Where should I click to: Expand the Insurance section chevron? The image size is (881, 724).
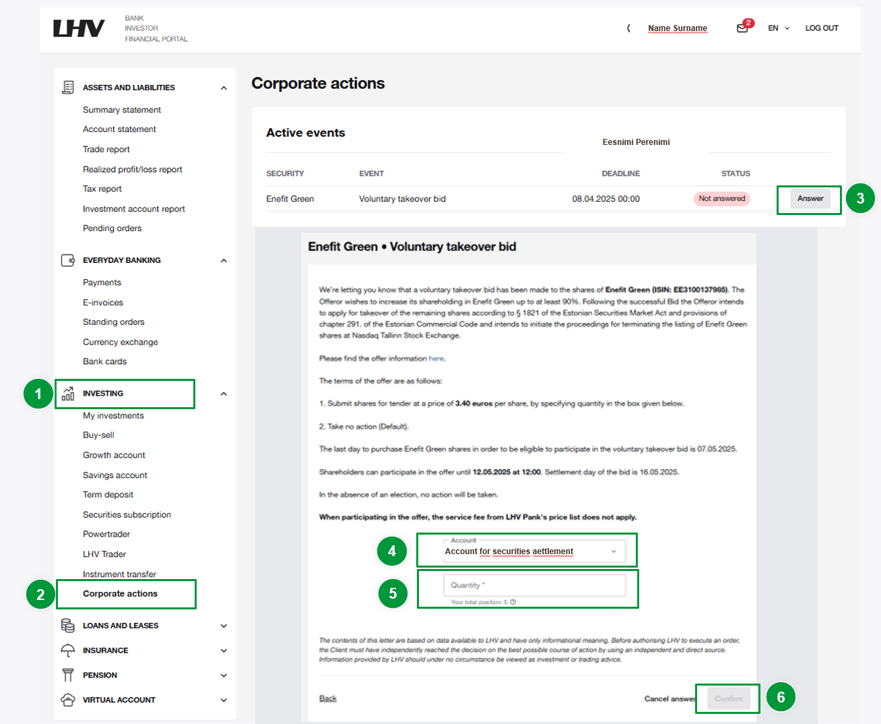[x=224, y=651]
